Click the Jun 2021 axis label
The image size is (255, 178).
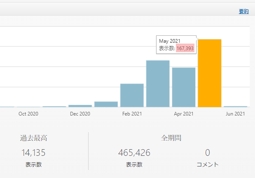point(236,114)
